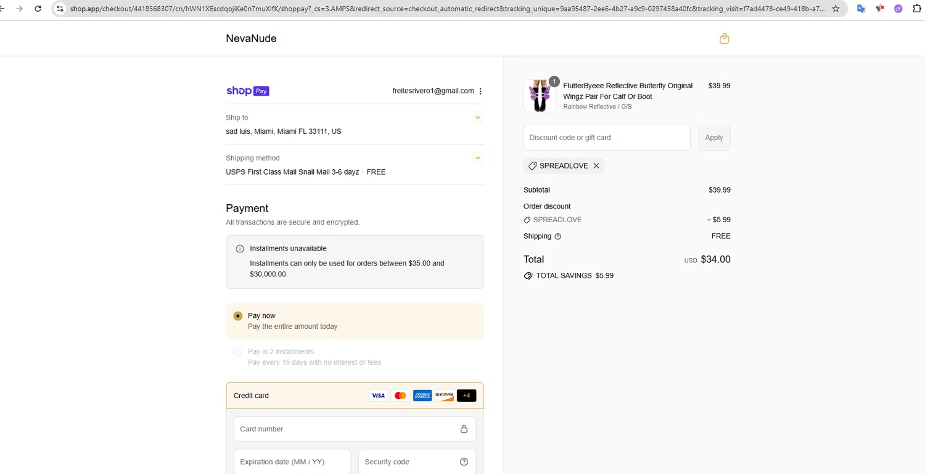
Task: View site information icon in address bar
Action: click(60, 9)
